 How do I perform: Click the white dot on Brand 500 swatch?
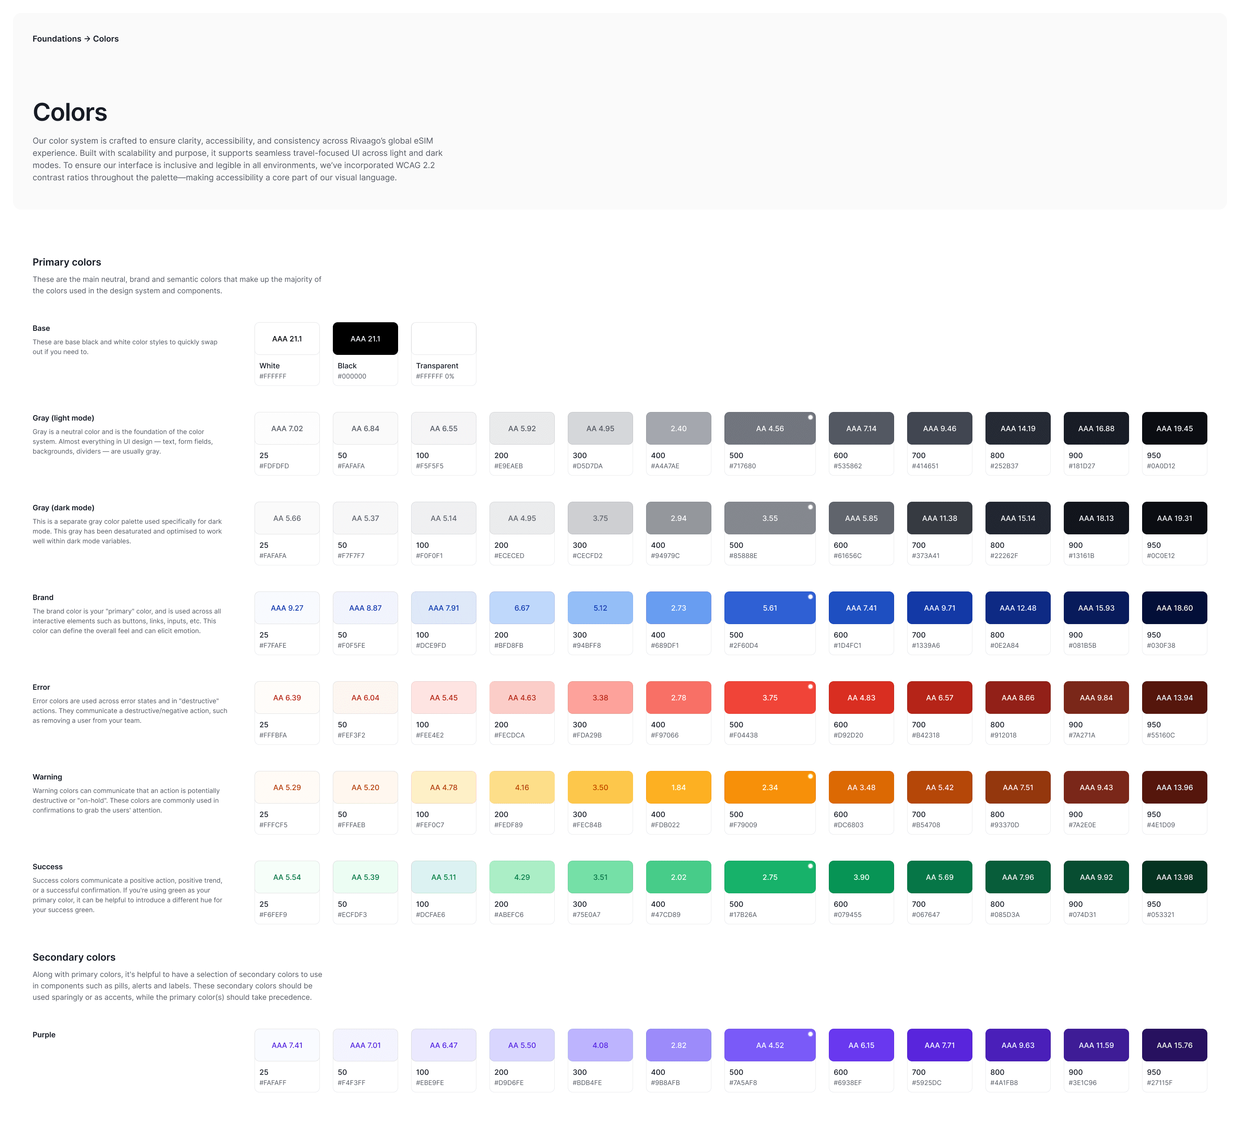pyautogui.click(x=810, y=597)
